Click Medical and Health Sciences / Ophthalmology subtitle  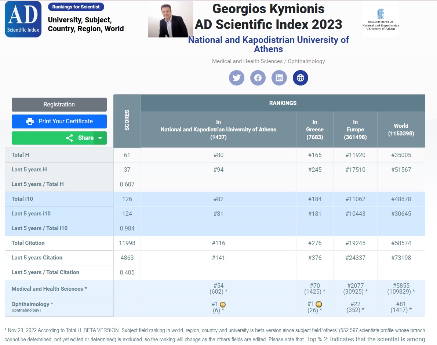(x=268, y=61)
